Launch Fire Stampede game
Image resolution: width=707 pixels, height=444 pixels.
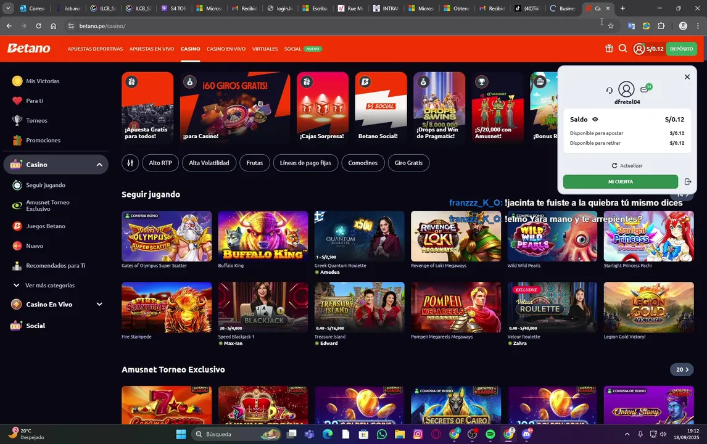(167, 308)
